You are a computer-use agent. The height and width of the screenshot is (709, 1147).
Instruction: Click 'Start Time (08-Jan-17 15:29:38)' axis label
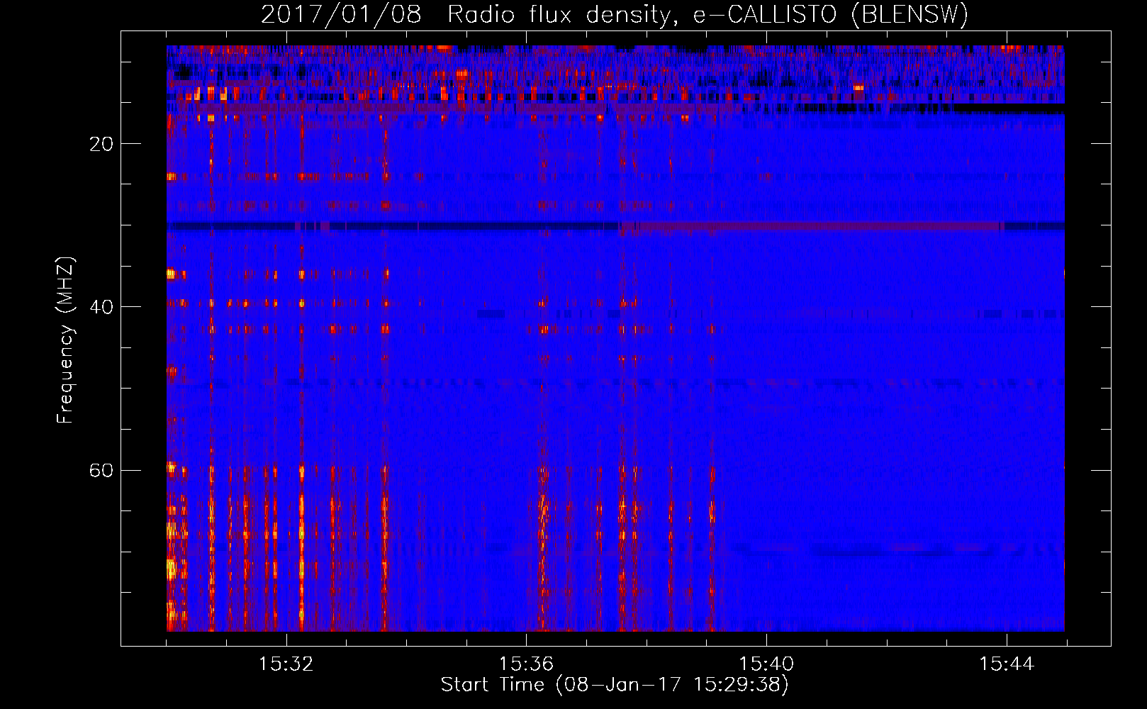(615, 685)
